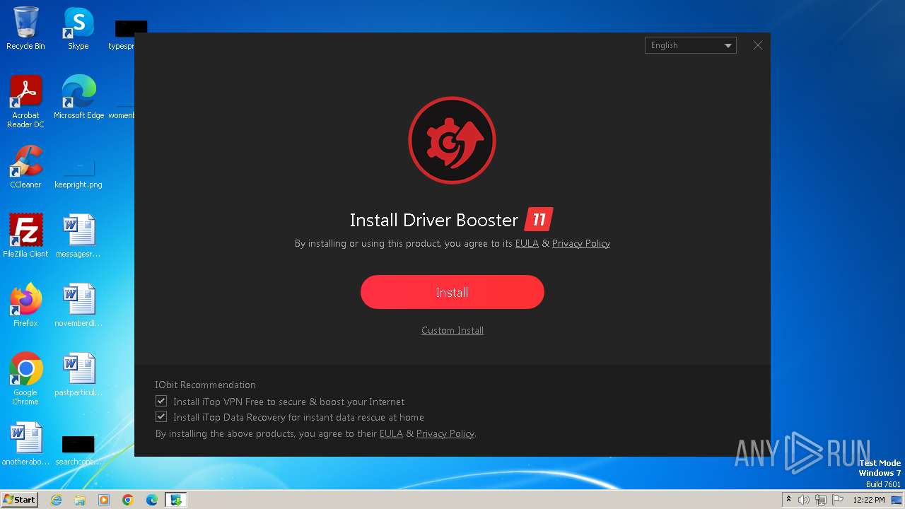Open the Driver Booster EULA link
The width and height of the screenshot is (905, 509).
(527, 243)
